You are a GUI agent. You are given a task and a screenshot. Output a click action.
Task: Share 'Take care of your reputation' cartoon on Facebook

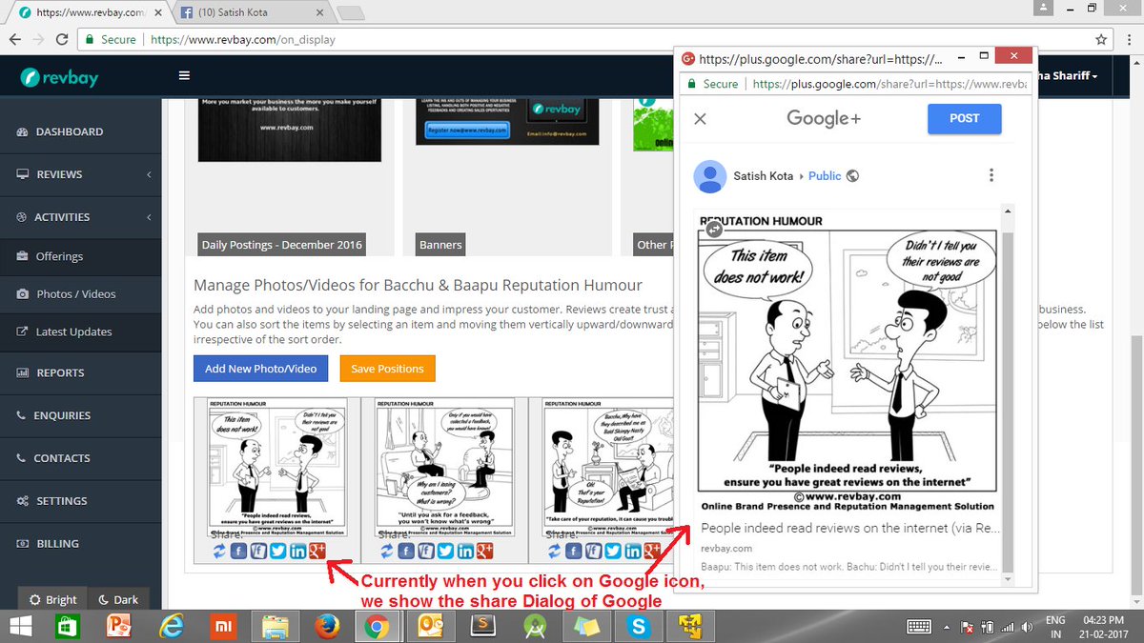(x=572, y=551)
